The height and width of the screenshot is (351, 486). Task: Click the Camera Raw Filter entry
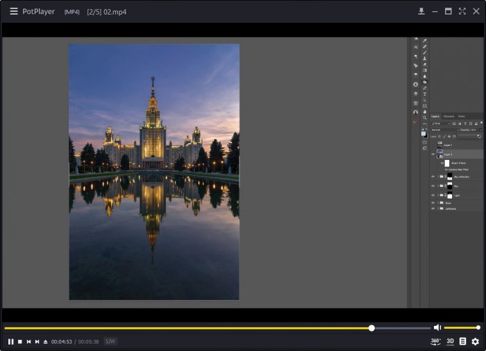click(458, 170)
